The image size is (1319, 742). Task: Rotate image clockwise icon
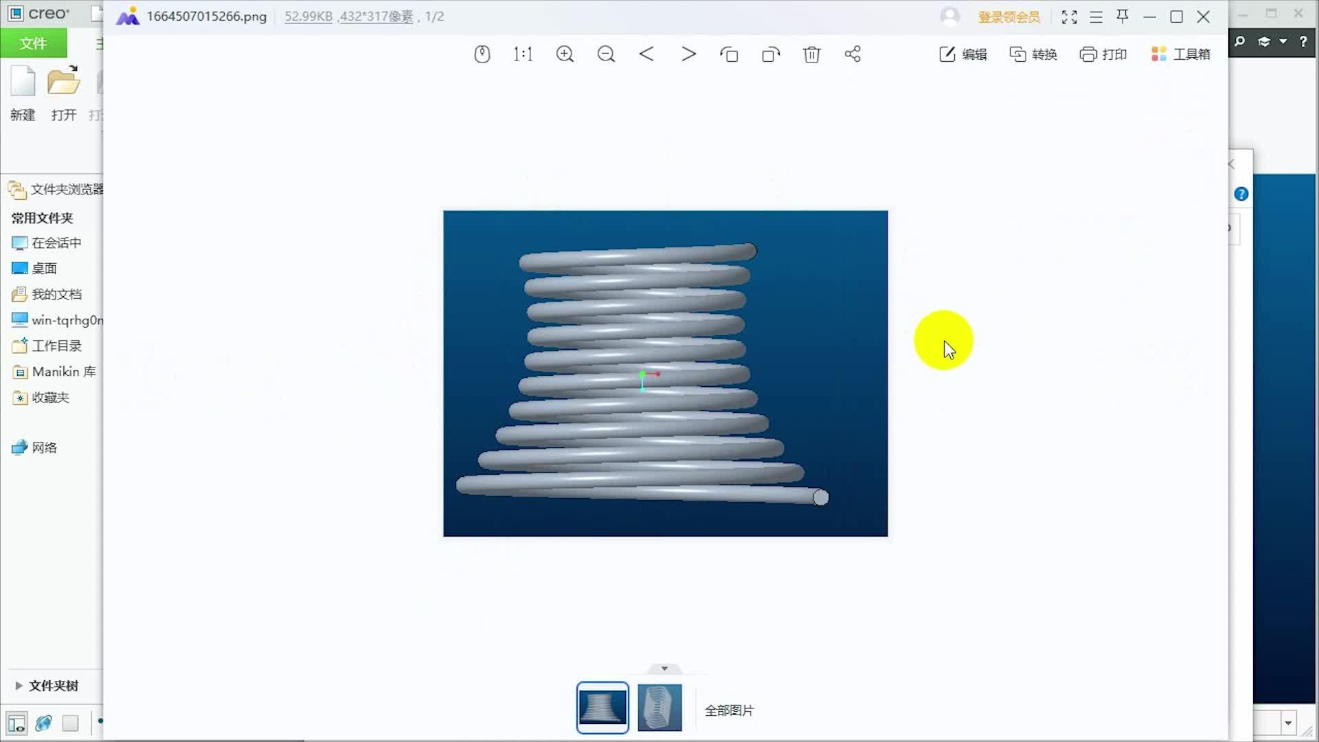[771, 54]
